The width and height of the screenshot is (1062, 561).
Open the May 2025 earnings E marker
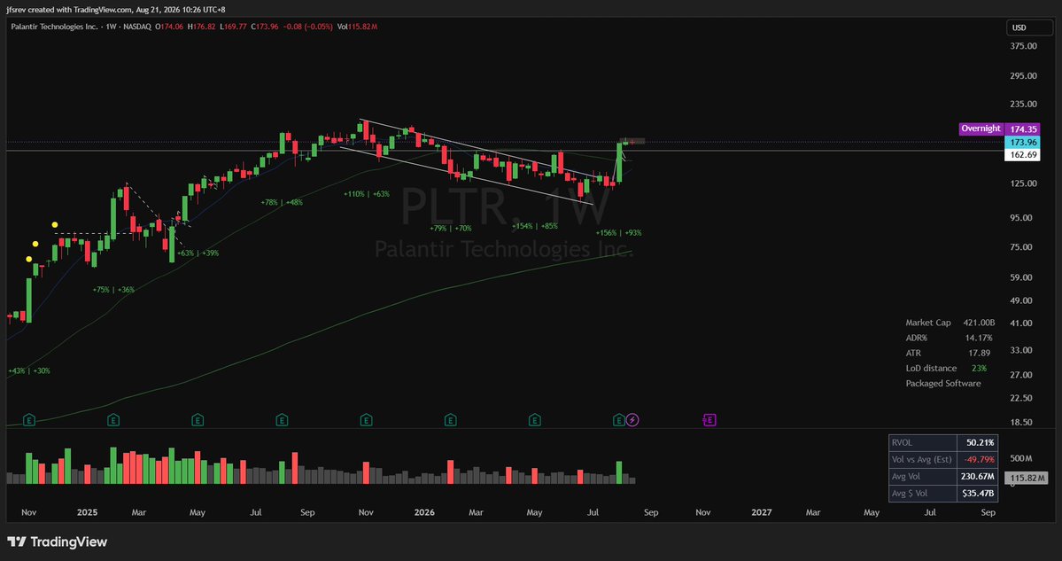[198, 420]
